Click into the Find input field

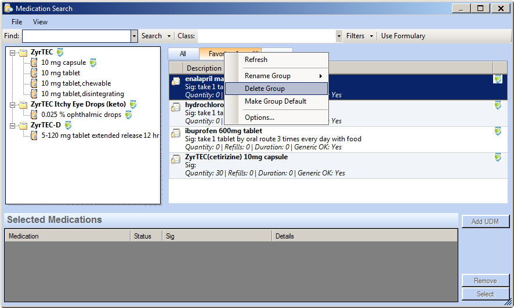pos(77,36)
